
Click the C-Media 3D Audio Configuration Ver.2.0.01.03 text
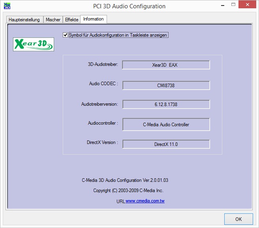(125, 180)
